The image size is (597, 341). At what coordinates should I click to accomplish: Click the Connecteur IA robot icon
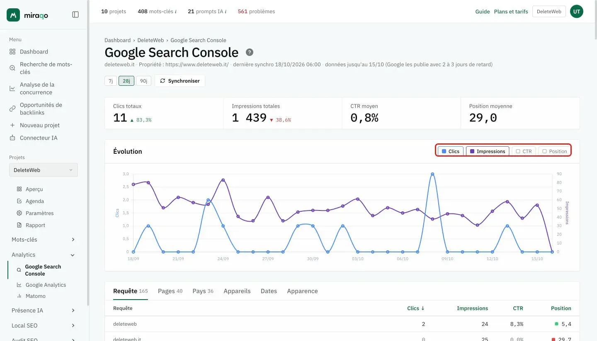pos(12,138)
